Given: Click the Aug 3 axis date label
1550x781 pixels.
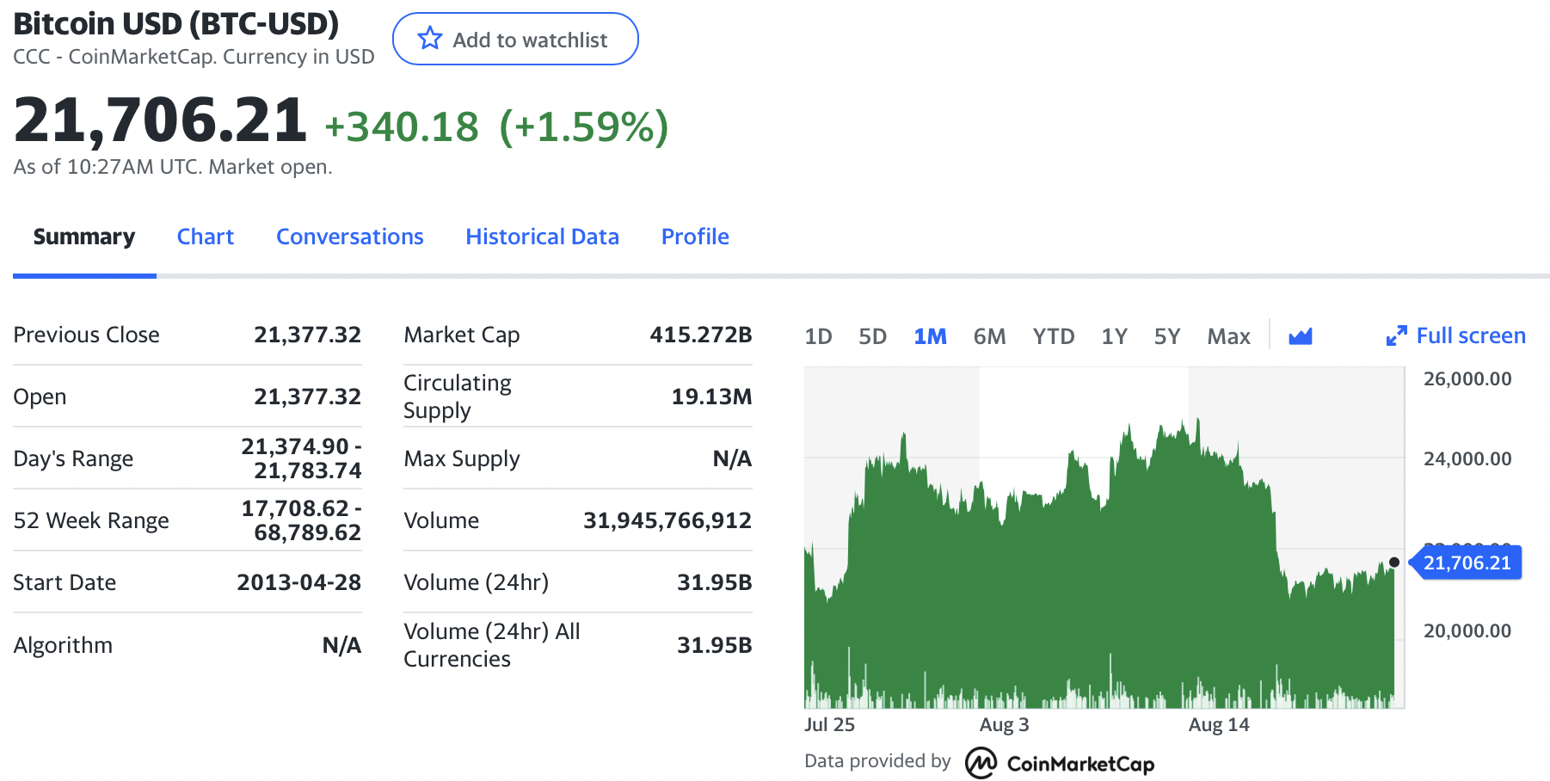Looking at the screenshot, I should (x=1004, y=724).
